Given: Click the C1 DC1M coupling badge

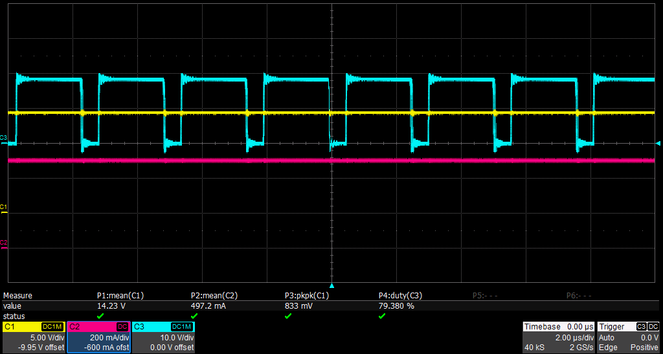Looking at the screenshot, I should [x=53, y=327].
